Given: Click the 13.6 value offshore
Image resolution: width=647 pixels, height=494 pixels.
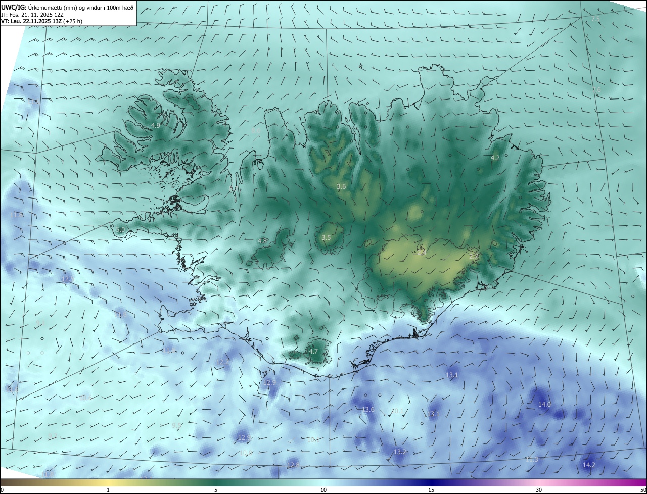Looking at the screenshot, I should [368, 409].
